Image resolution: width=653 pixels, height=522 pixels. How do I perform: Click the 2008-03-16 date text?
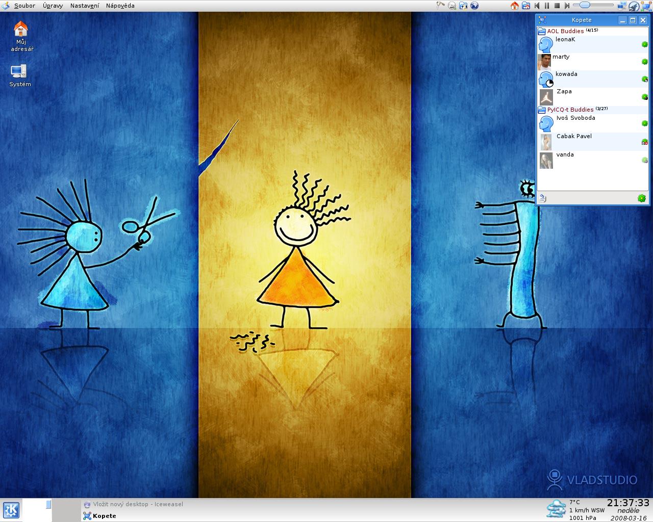628,518
